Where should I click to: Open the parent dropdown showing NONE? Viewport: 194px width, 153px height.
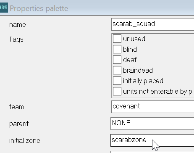click(152, 124)
